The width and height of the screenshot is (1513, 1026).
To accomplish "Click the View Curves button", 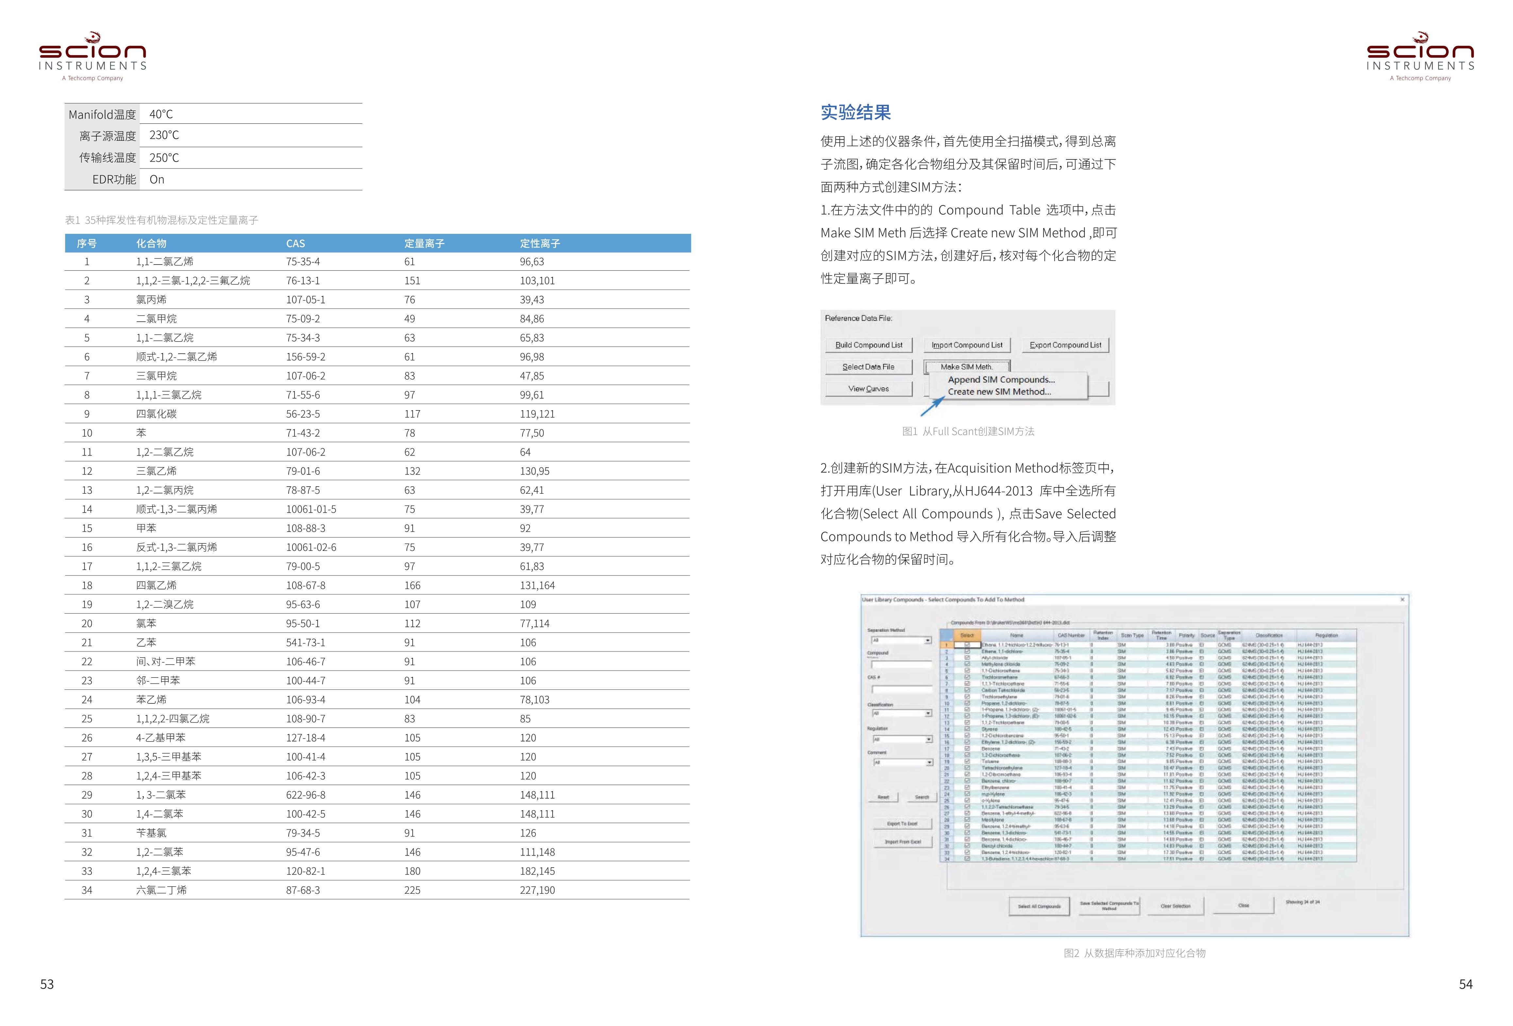I will point(869,388).
